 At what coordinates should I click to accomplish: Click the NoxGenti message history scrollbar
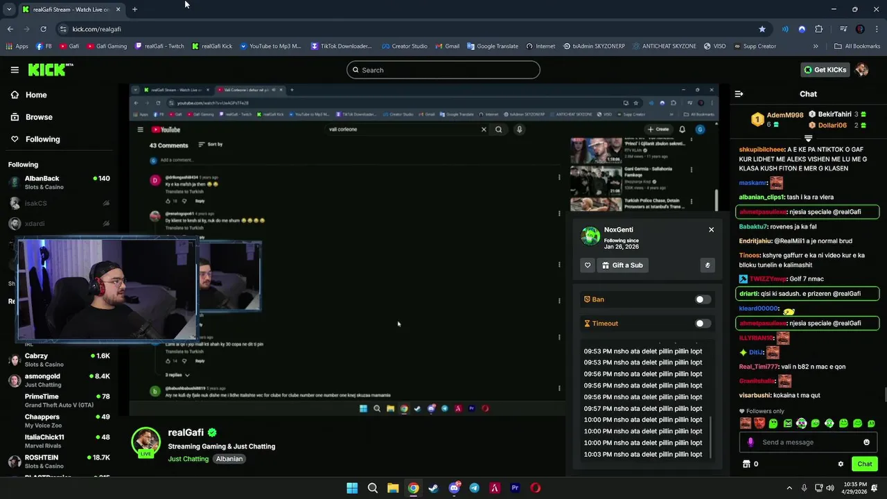pyautogui.click(x=711, y=436)
